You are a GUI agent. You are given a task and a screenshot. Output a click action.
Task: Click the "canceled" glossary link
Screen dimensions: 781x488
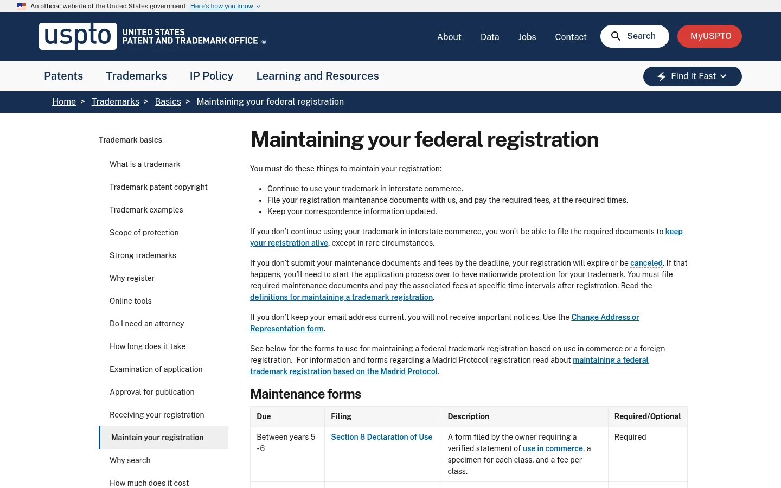click(646, 263)
